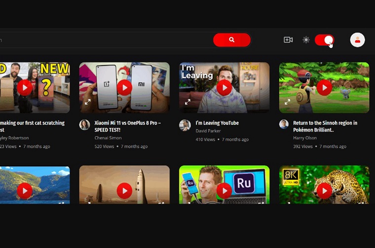Screen dimensions: 375x248
Task: Expand the Xiaomi vs OnePlus thumbnail fullscreen icon
Action: coord(87,102)
